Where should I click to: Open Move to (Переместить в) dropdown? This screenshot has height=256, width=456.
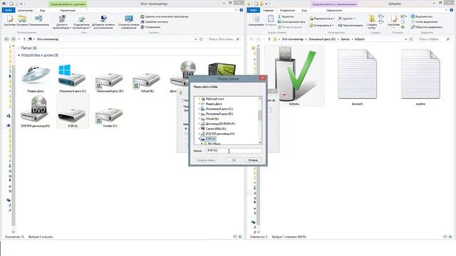[322, 18]
